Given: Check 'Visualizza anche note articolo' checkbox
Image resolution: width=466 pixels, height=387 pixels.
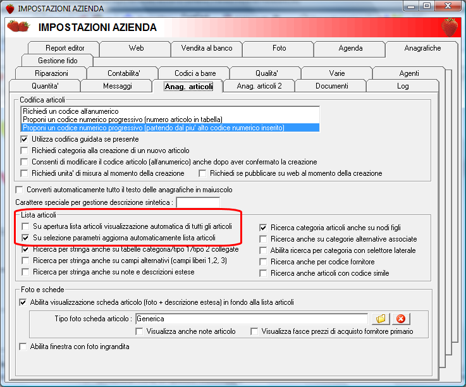Looking at the screenshot, I should click(x=139, y=331).
